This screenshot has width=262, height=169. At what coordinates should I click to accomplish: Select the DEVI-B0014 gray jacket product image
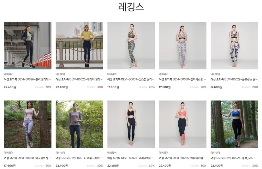click(79, 124)
